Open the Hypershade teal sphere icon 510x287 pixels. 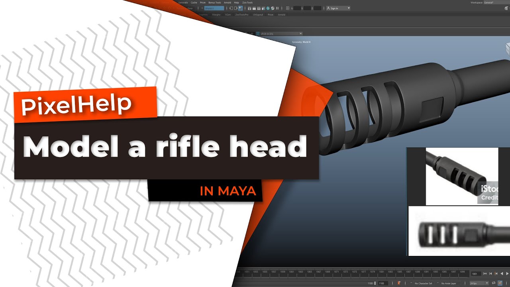tap(268, 8)
